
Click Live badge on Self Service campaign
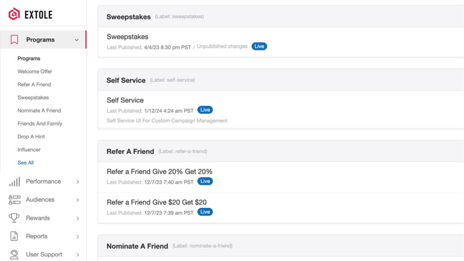coord(205,110)
